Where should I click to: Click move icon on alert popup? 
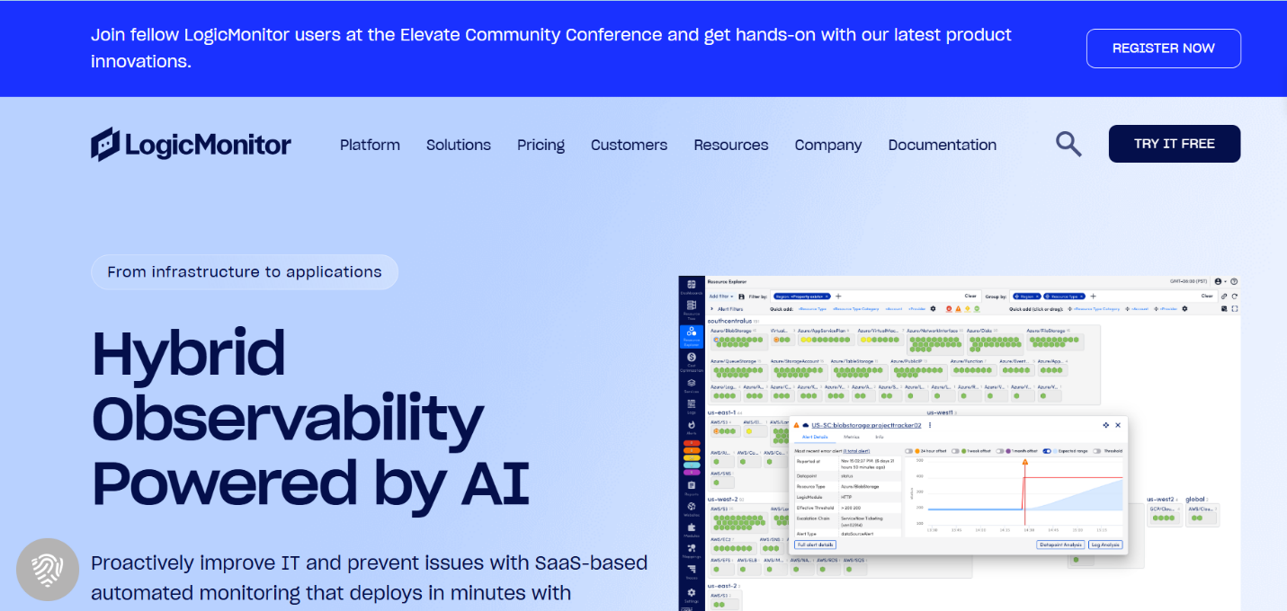[x=1105, y=425]
